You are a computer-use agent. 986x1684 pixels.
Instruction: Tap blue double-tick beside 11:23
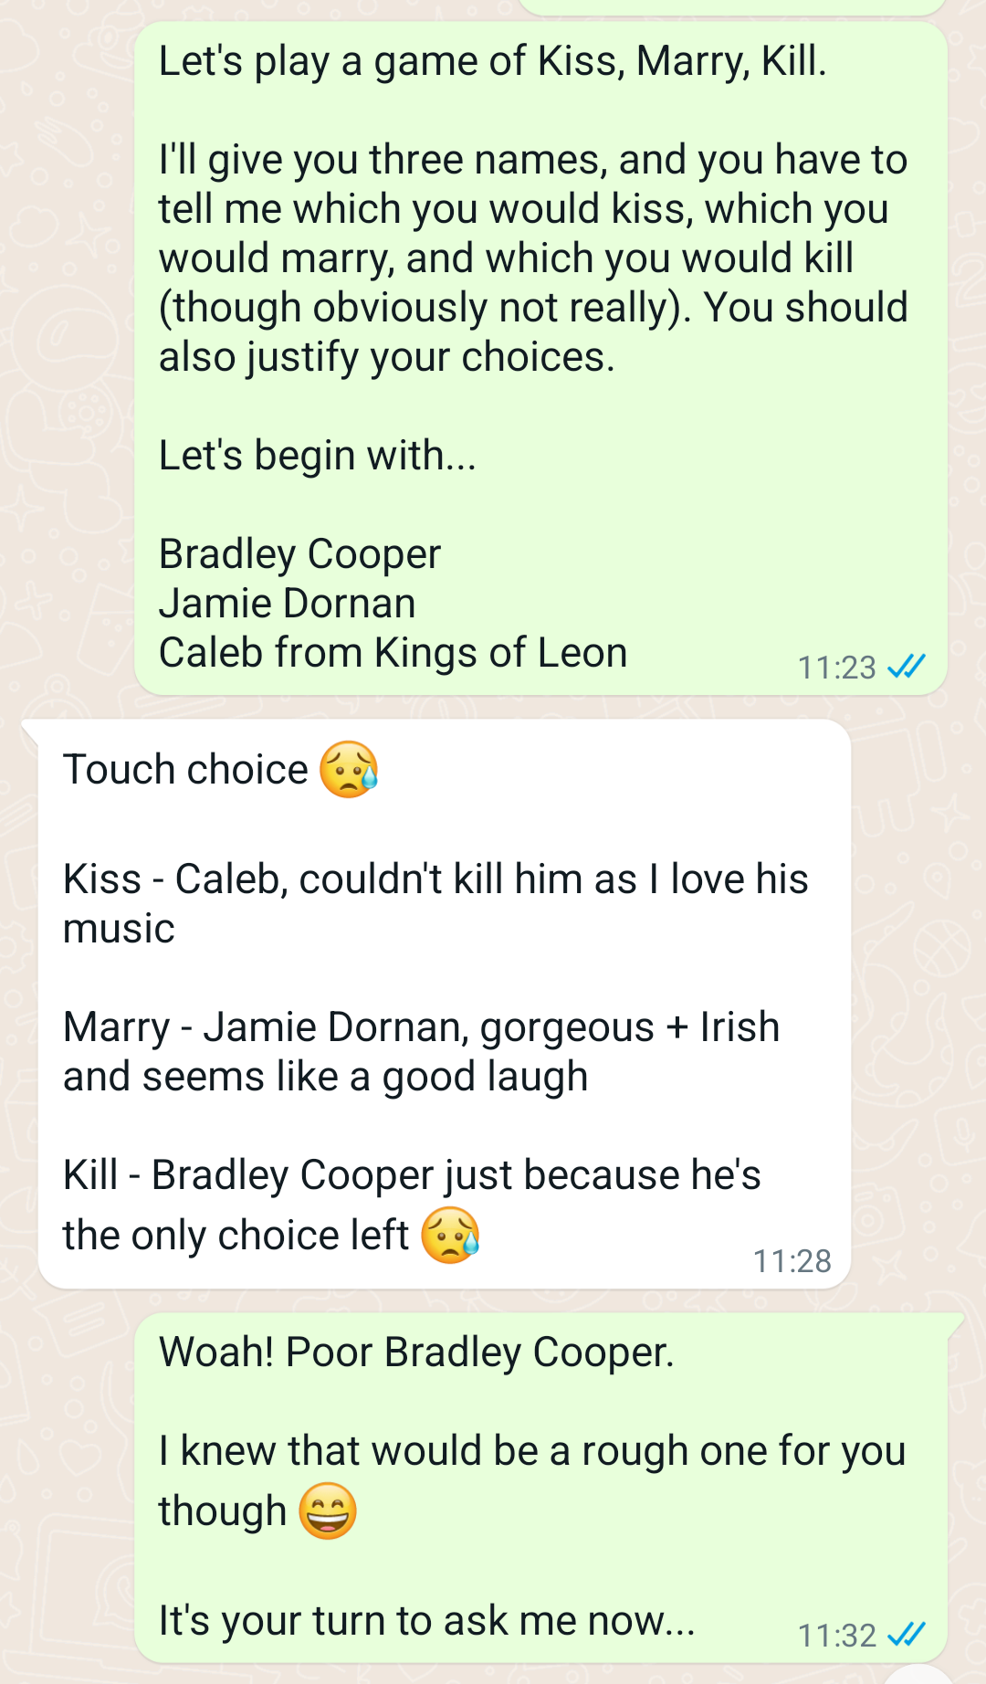pyautogui.click(x=907, y=667)
